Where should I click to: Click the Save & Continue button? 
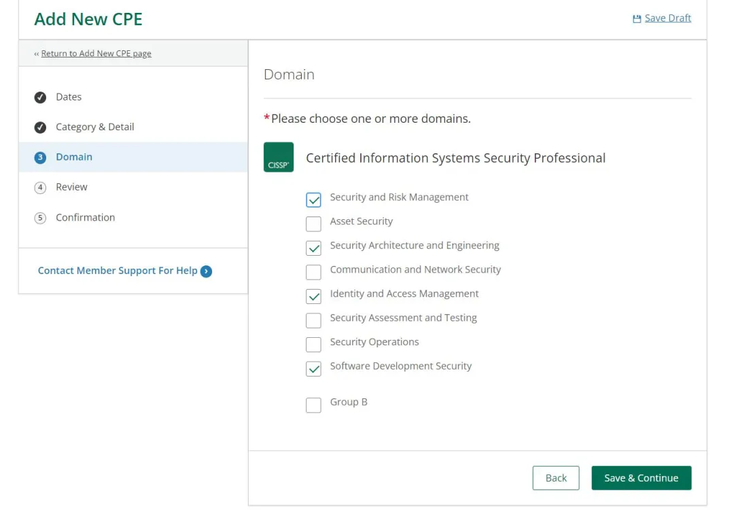[642, 478]
